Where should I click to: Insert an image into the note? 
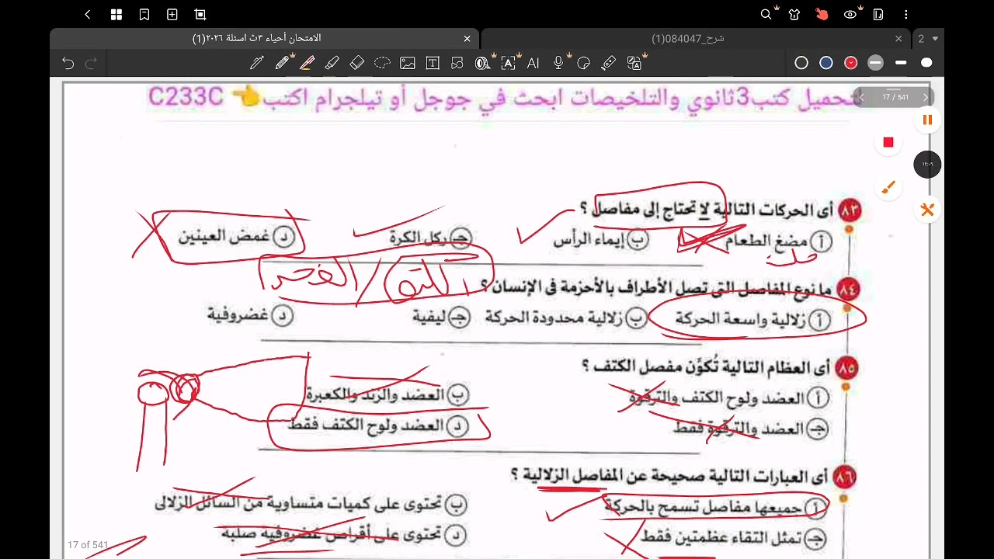(x=408, y=63)
